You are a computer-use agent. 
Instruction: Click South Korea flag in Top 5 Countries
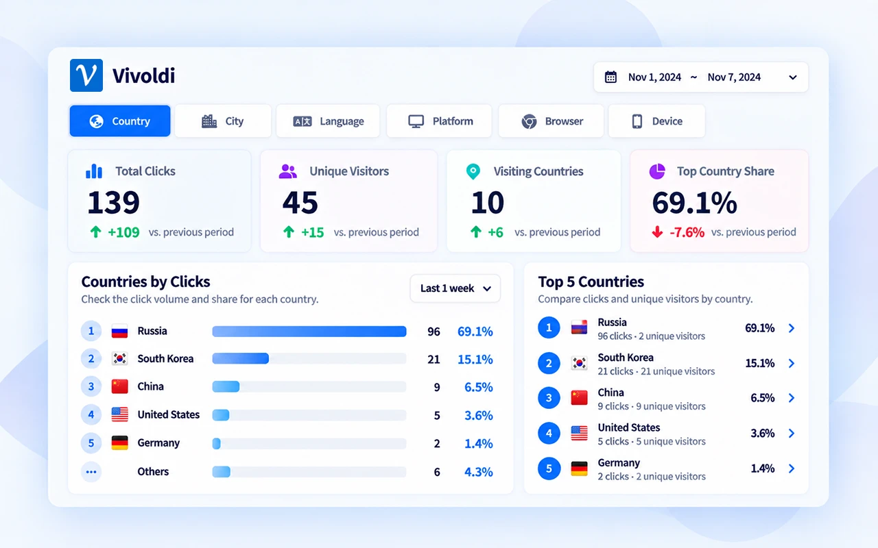(x=580, y=363)
